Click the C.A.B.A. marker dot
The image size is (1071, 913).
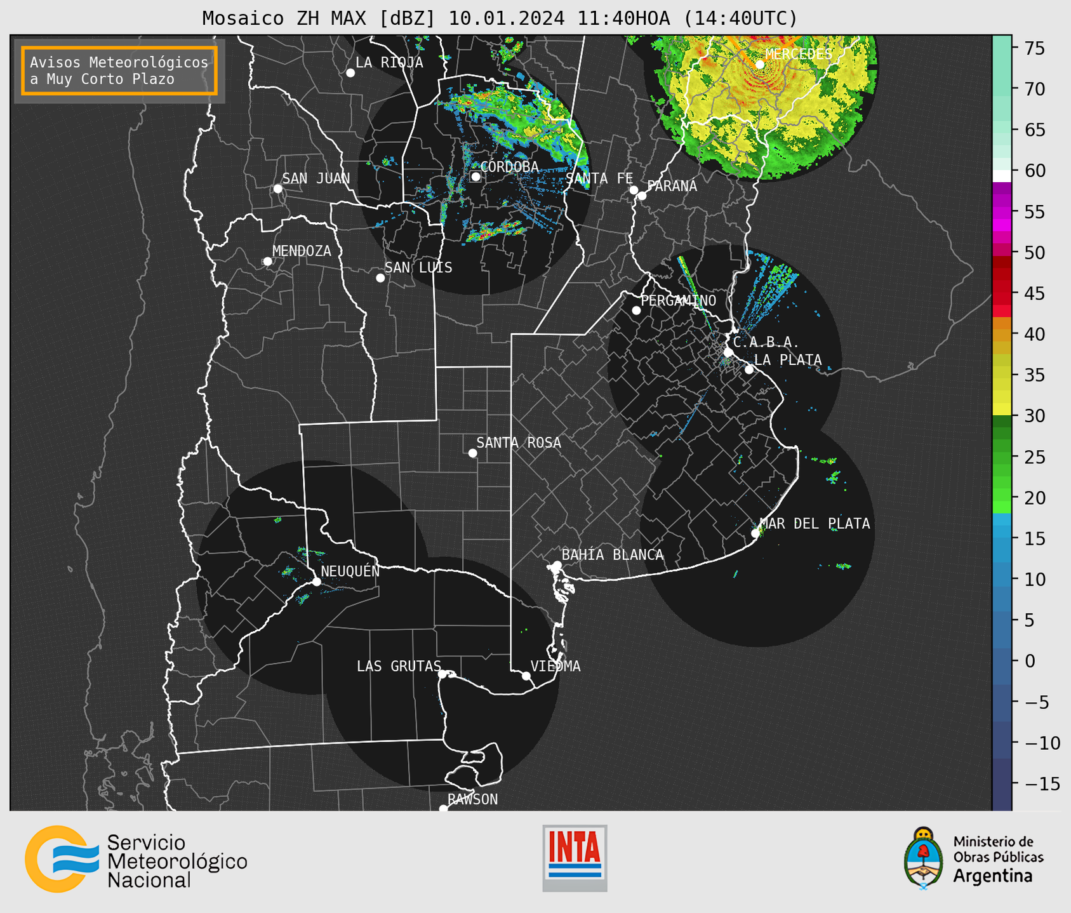coord(728,352)
